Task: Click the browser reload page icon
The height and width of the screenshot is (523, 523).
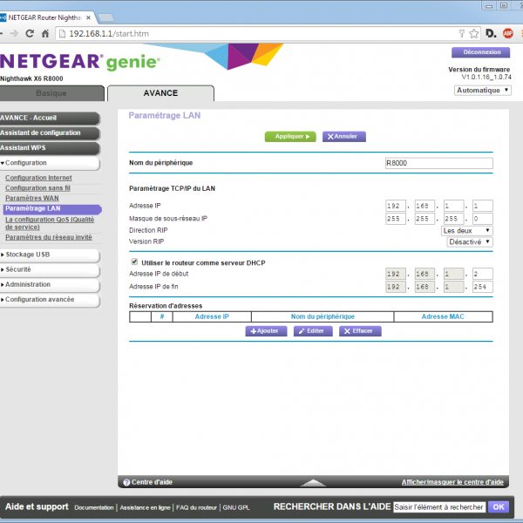Action: tap(30, 33)
